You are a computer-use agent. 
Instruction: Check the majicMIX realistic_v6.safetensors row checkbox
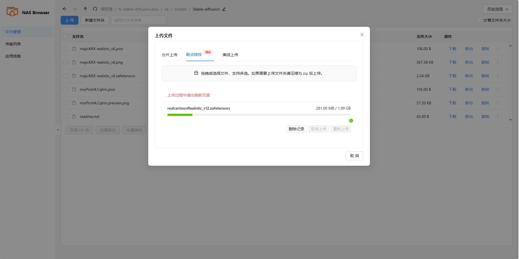pos(65,76)
